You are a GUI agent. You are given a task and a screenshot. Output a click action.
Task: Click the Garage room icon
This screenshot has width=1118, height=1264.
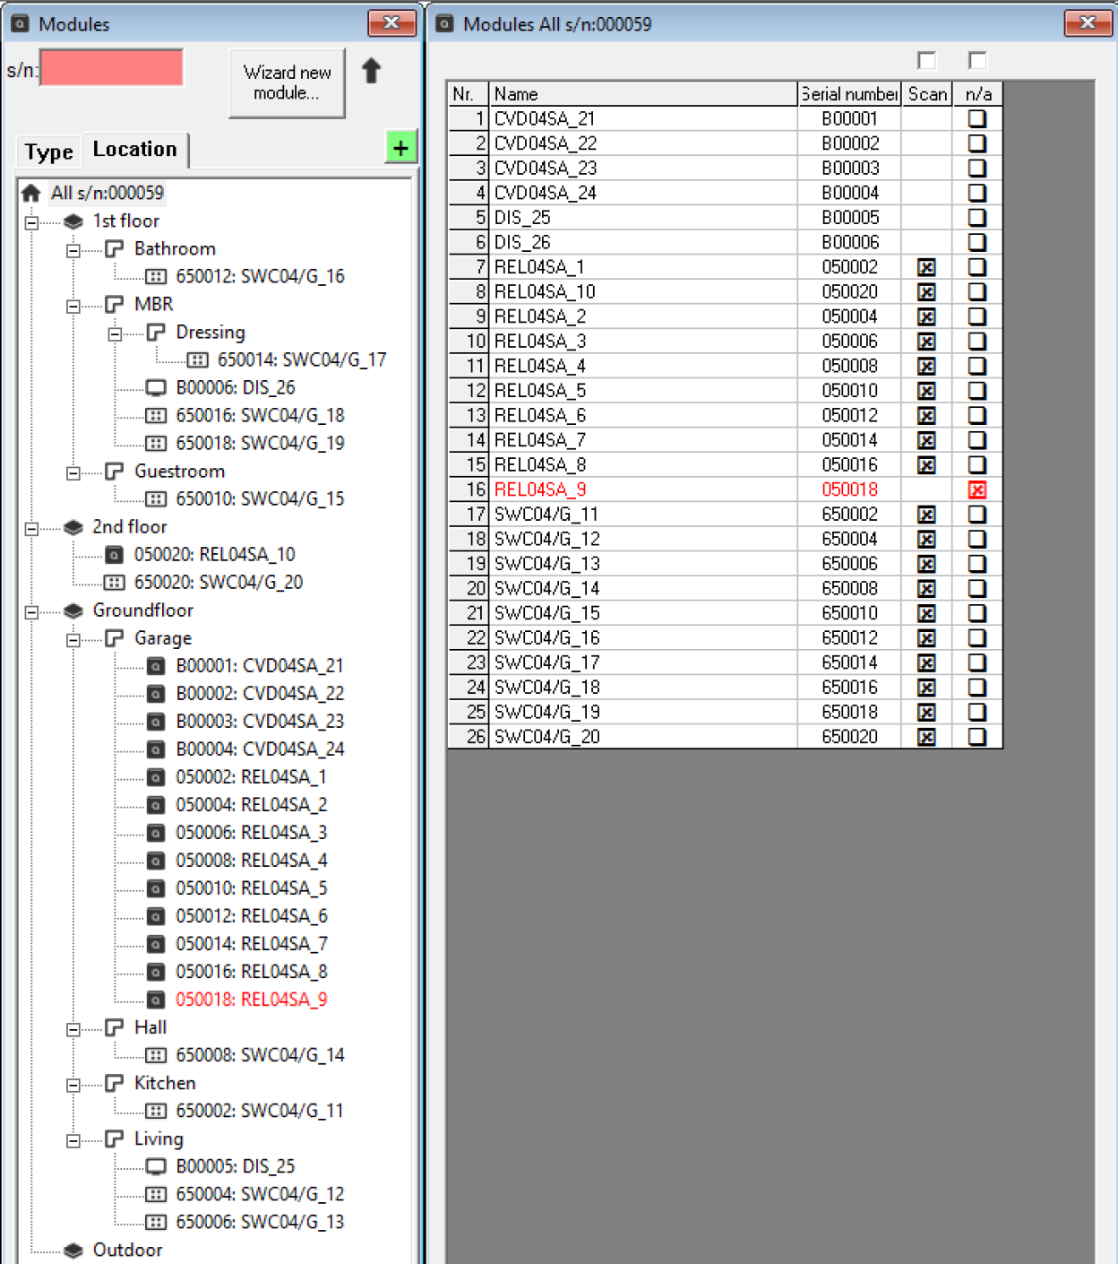[114, 638]
